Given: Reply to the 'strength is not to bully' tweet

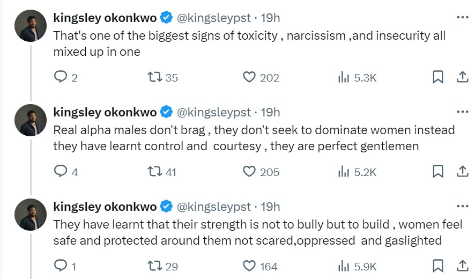Looking at the screenshot, I should [61, 266].
